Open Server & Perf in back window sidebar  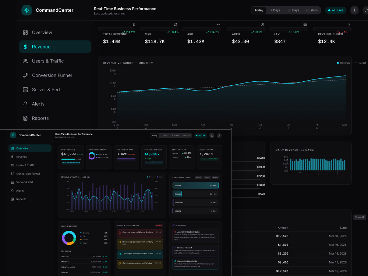[55, 90]
